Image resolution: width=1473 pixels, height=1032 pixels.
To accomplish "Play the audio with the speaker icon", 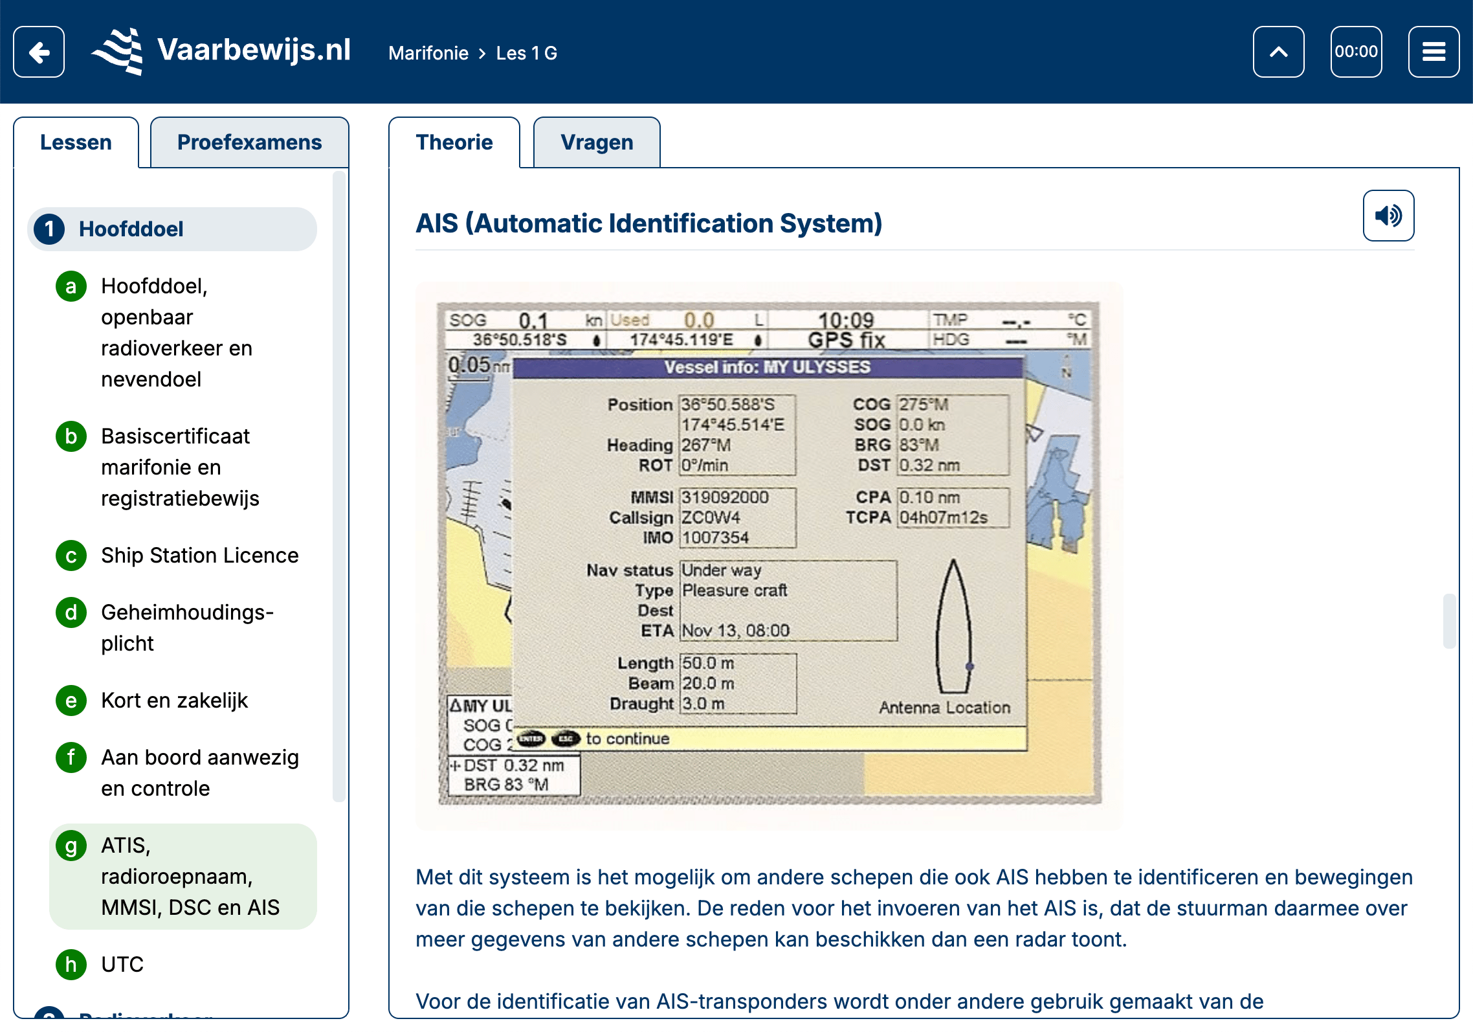I will [1388, 216].
